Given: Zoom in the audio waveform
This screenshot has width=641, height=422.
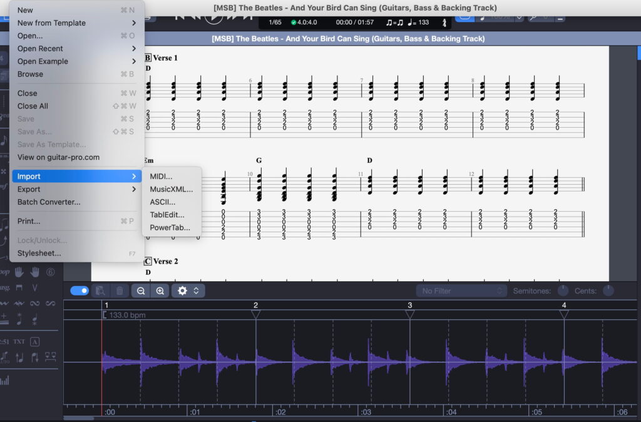Looking at the screenshot, I should pos(160,291).
